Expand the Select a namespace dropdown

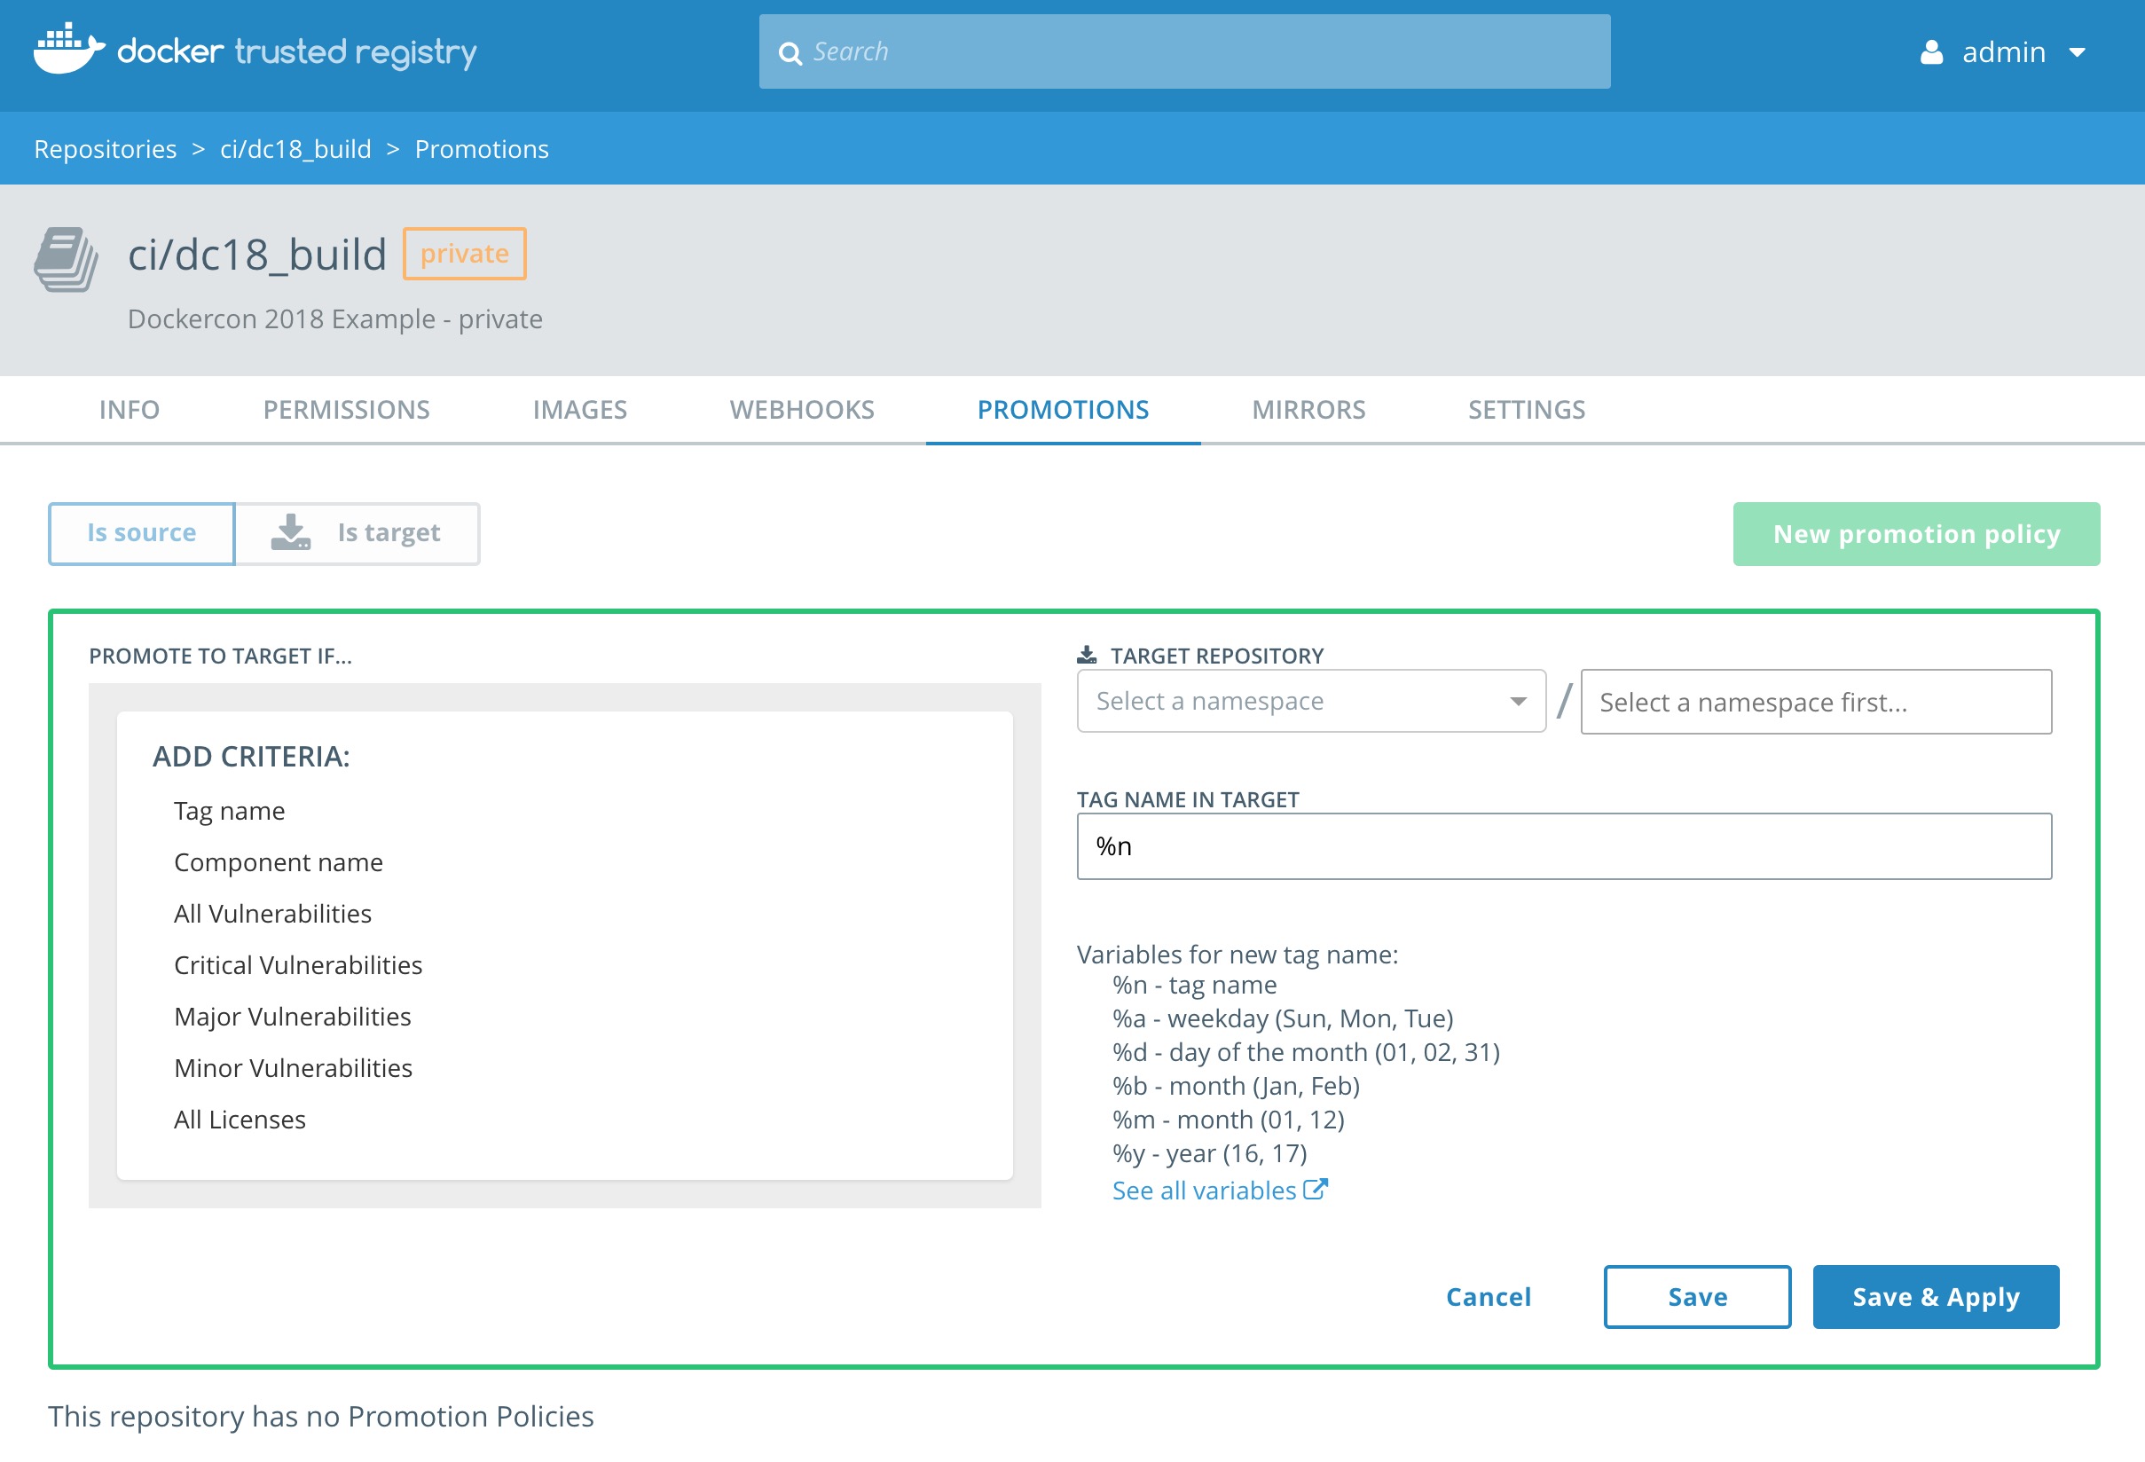pyautogui.click(x=1310, y=702)
